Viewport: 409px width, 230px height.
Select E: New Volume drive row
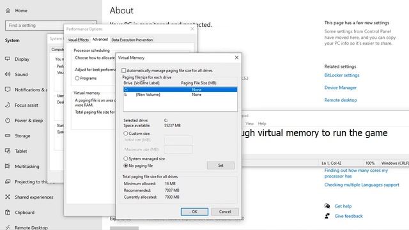coord(180,95)
